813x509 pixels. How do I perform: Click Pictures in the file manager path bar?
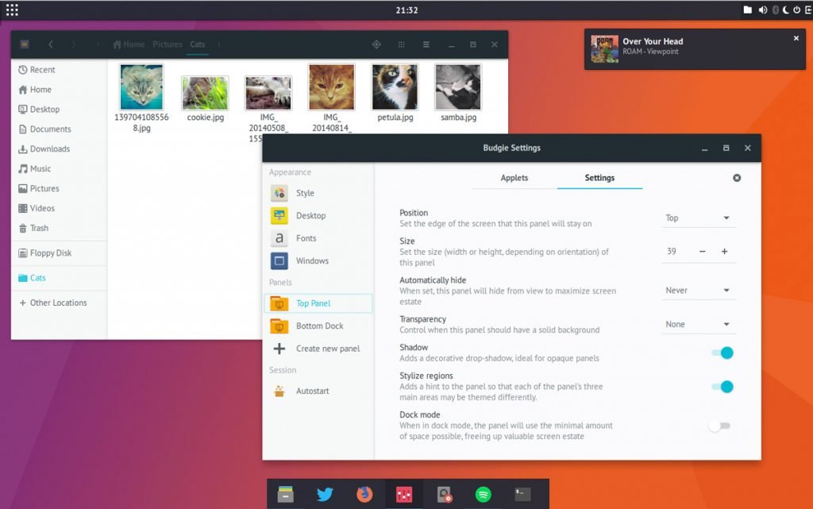(168, 44)
